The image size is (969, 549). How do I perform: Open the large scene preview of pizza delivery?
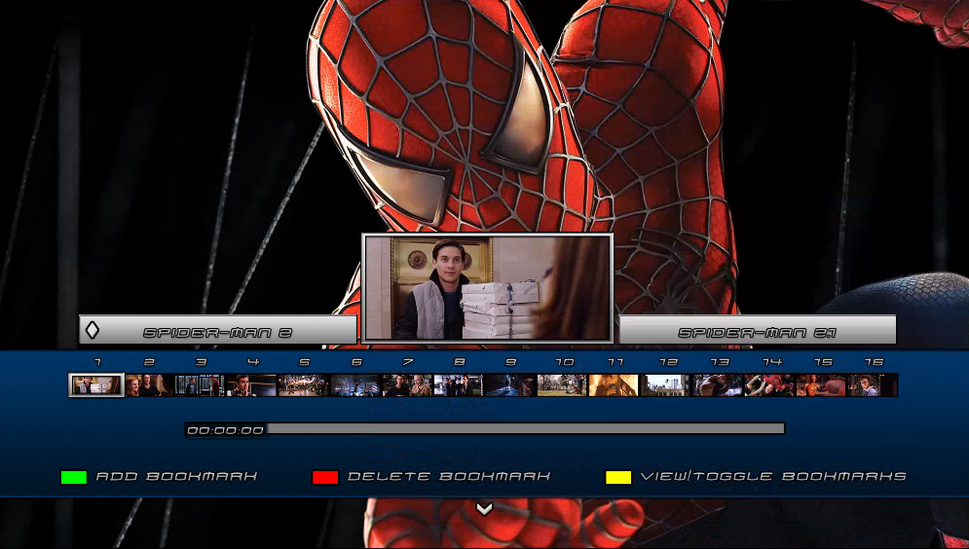(488, 288)
